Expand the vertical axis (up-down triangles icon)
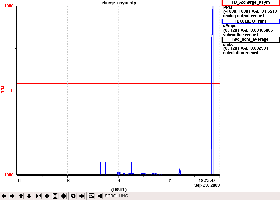This screenshot has height=200, width=280. point(64,196)
